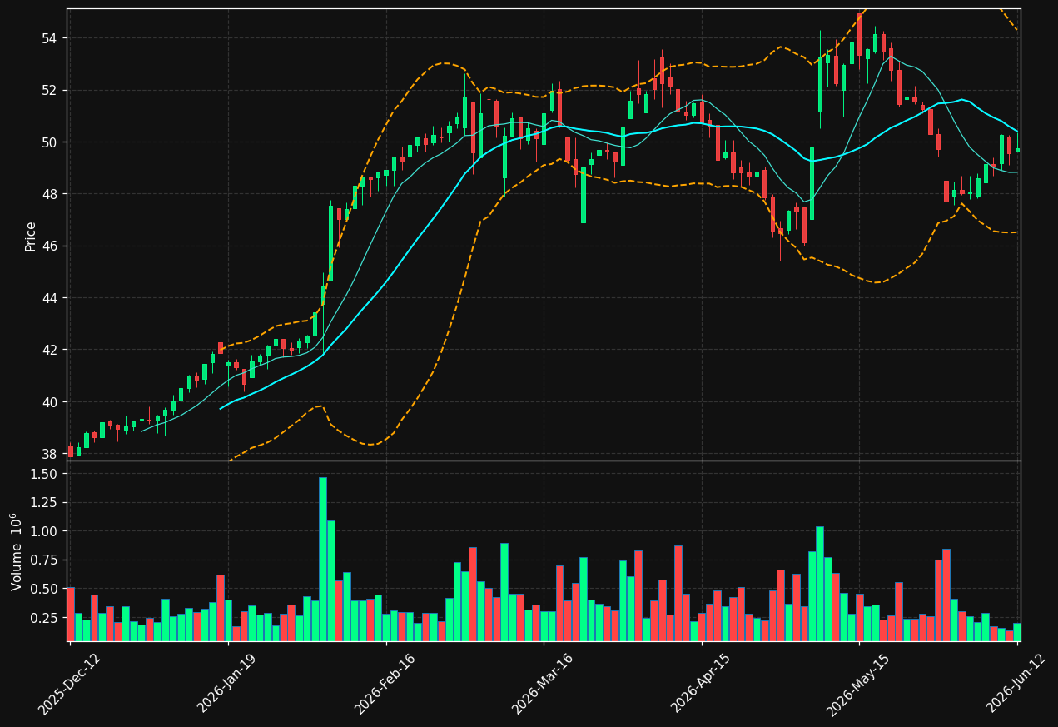Viewport: 1058px width, 727px height.
Task: Click the tall green volume bar in mid-May
Action: coord(820,584)
